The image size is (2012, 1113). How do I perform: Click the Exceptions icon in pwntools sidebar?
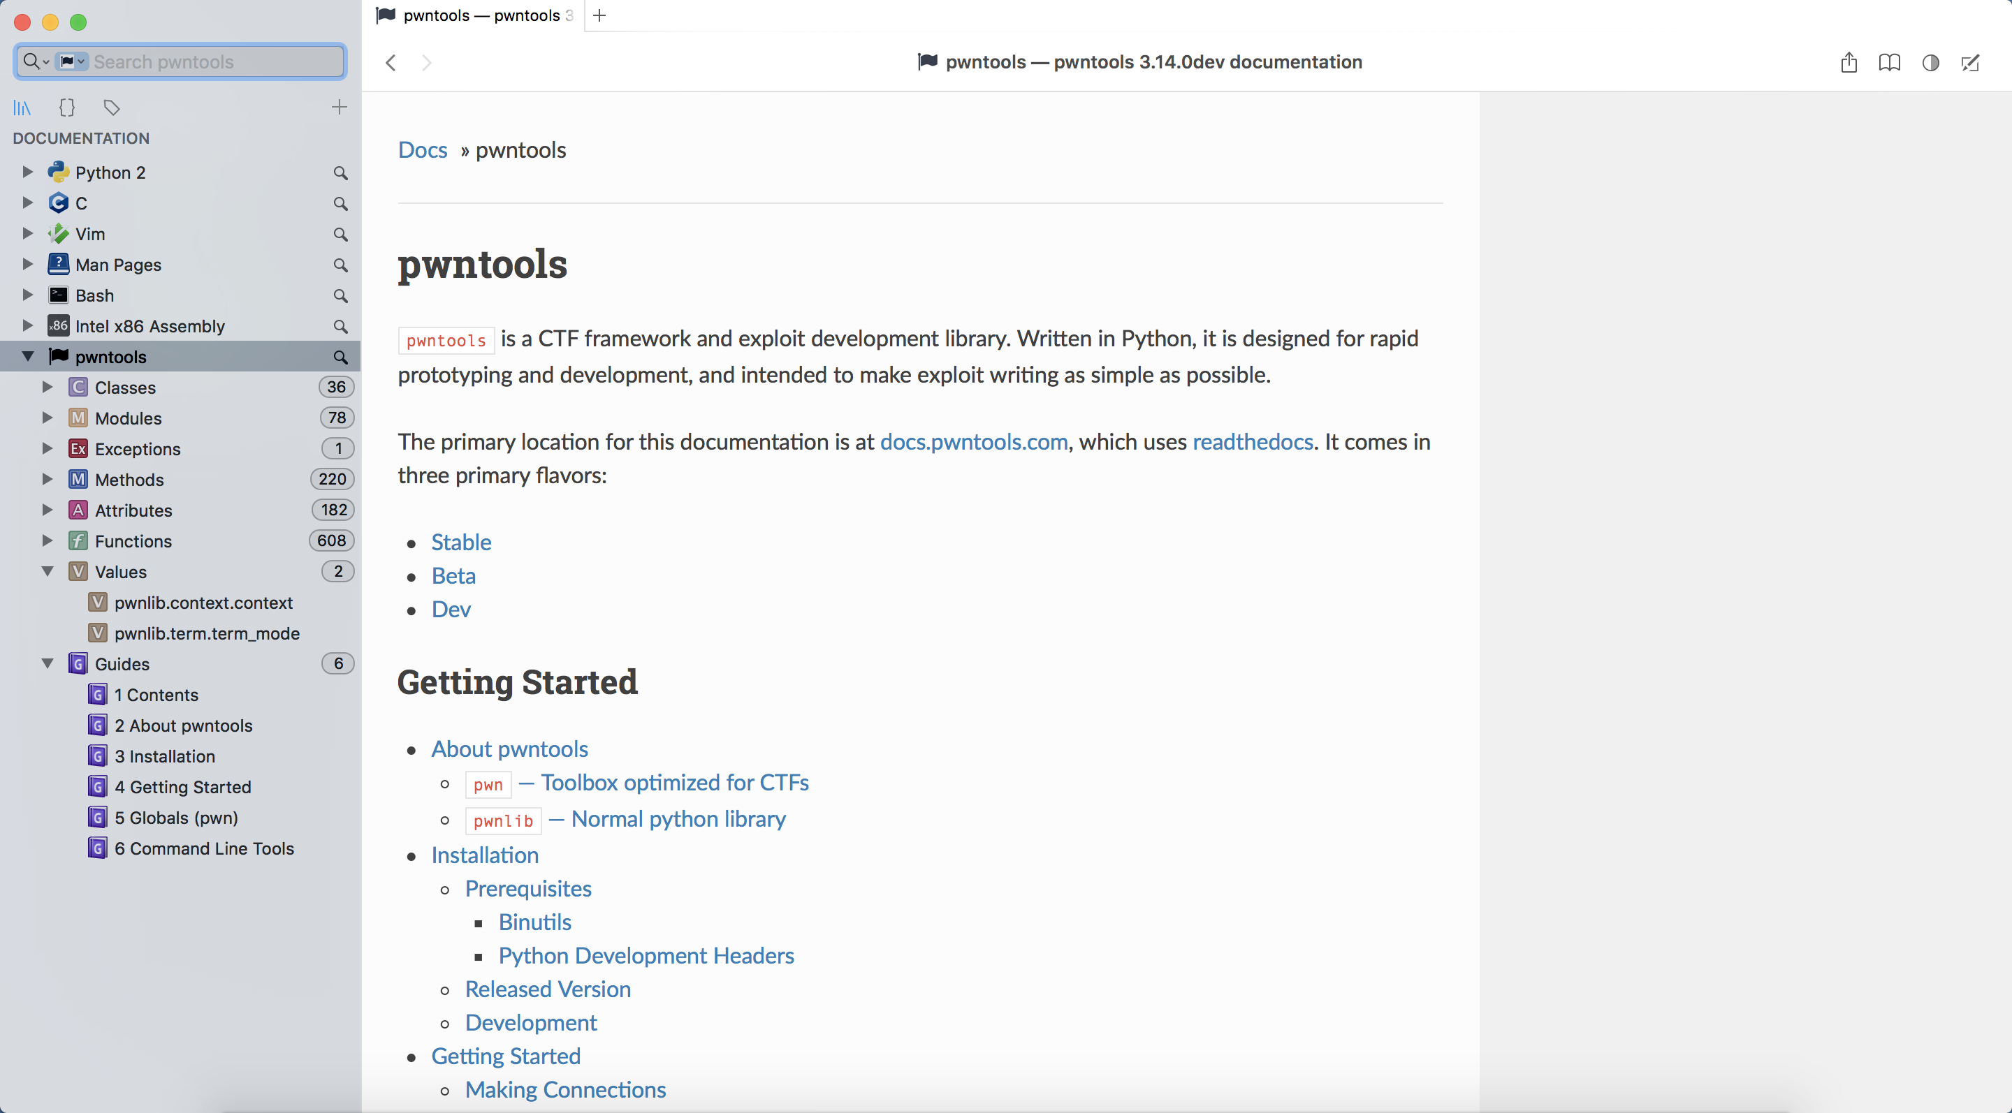[x=78, y=448]
